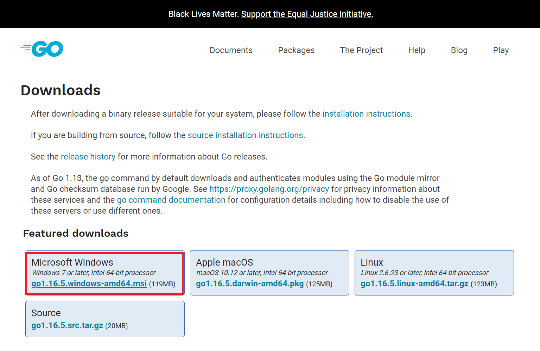Open the proxy.golang.org/privacy link

pyautogui.click(x=269, y=189)
